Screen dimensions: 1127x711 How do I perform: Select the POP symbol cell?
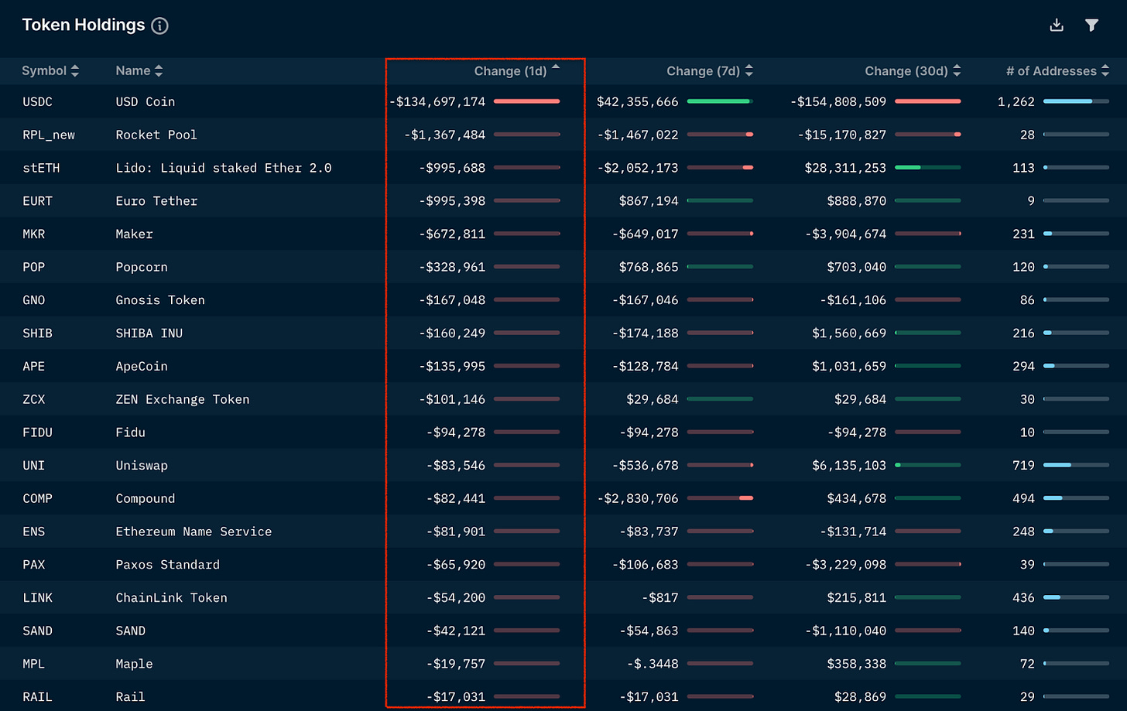click(x=34, y=268)
